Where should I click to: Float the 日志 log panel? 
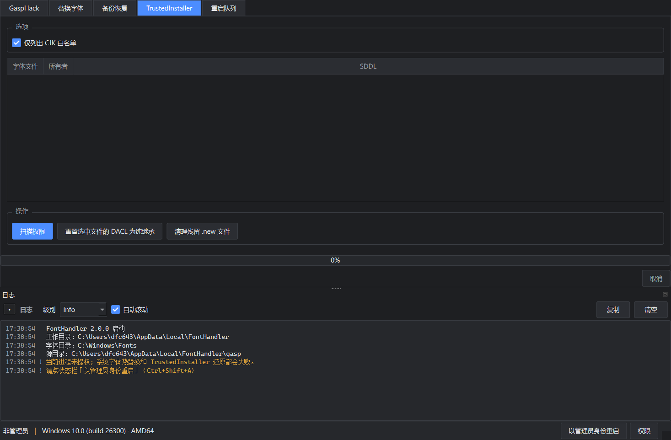click(x=665, y=295)
